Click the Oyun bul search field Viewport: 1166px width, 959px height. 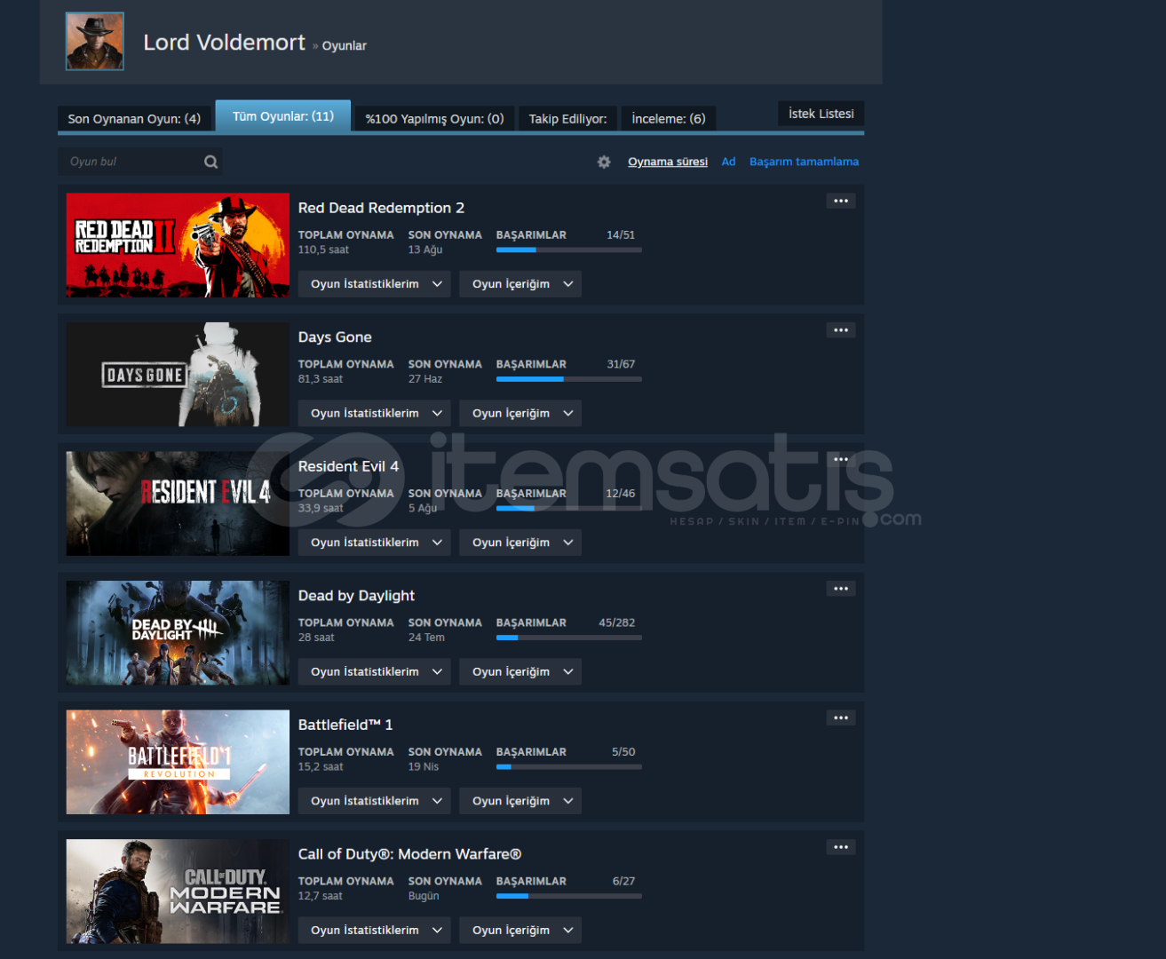pyautogui.click(x=140, y=162)
